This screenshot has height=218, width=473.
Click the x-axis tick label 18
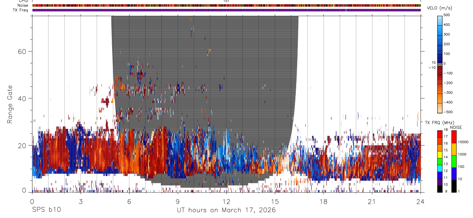point(323,201)
